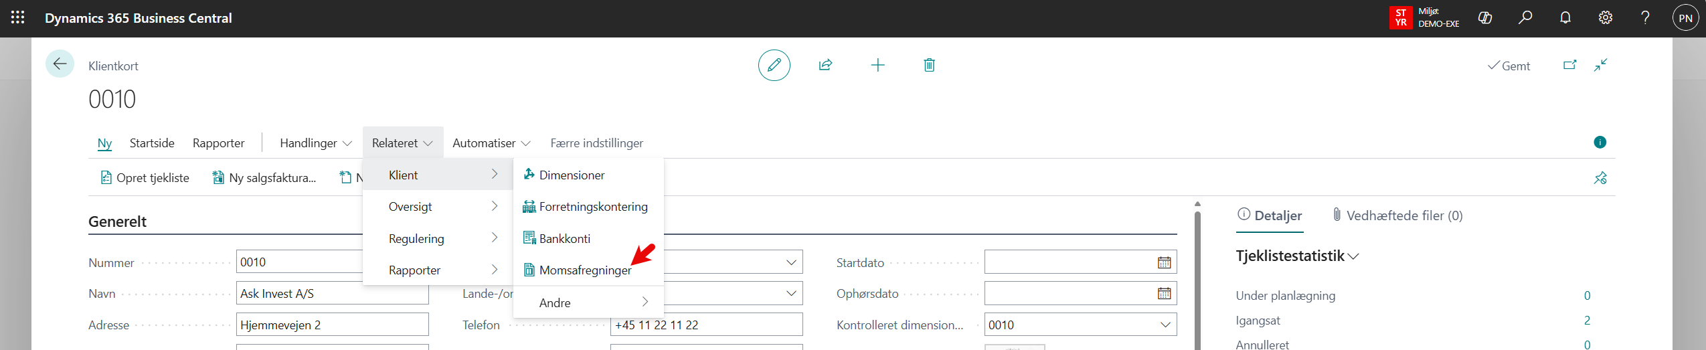Switch to Vedhæftede filer tab
This screenshot has height=350, width=1706.
click(1397, 215)
